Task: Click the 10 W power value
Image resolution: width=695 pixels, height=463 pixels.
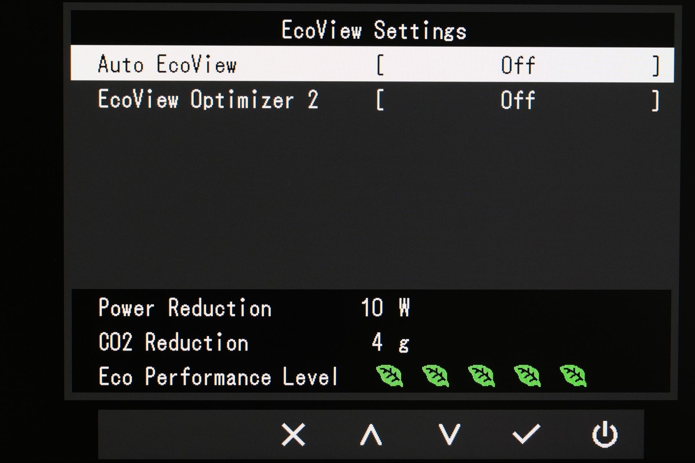Action: [x=385, y=308]
